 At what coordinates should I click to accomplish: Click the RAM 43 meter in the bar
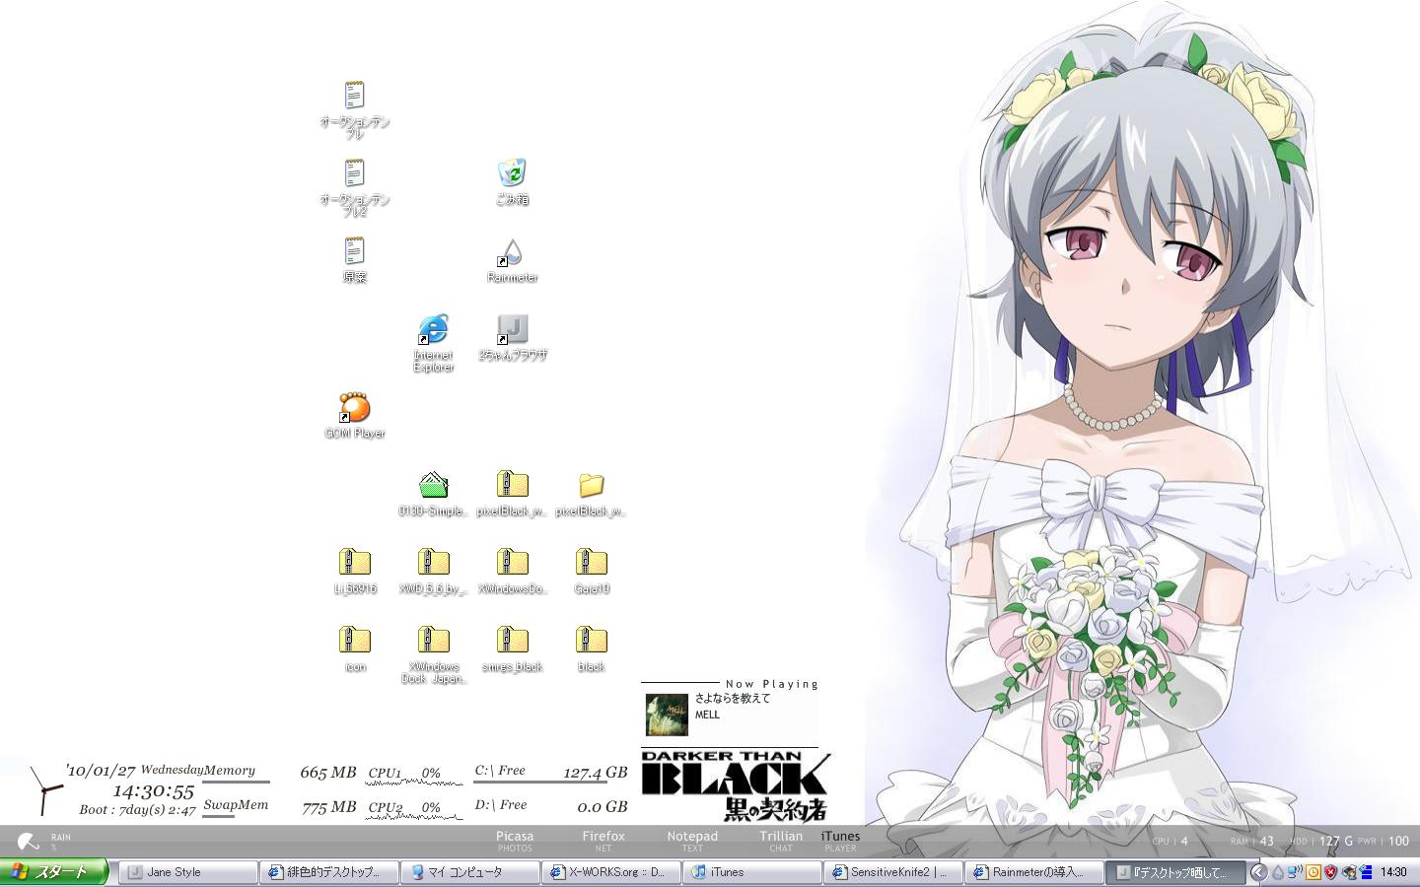click(x=1252, y=841)
